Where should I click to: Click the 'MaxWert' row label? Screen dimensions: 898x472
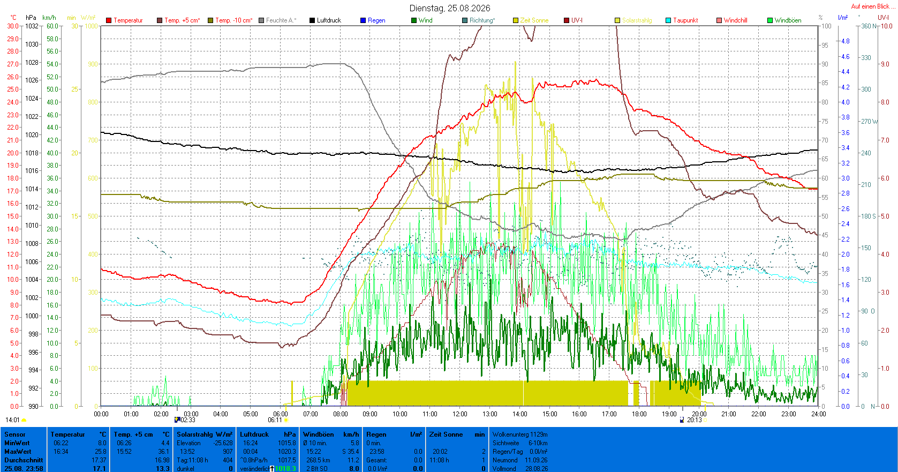18,452
